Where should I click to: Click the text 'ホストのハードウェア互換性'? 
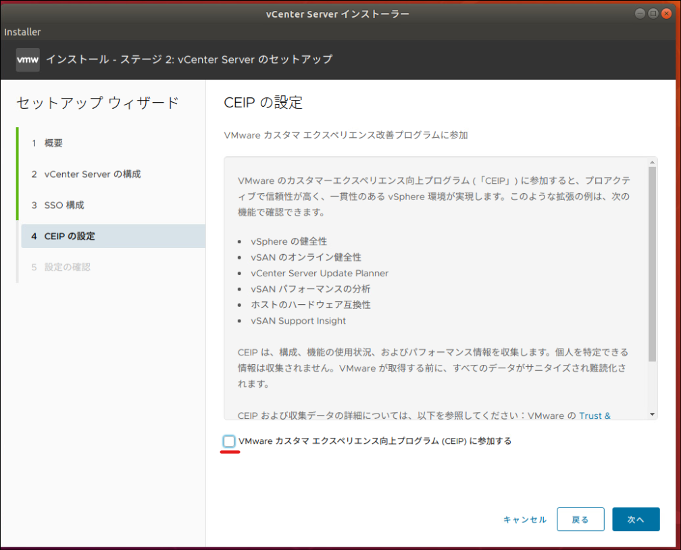311,305
